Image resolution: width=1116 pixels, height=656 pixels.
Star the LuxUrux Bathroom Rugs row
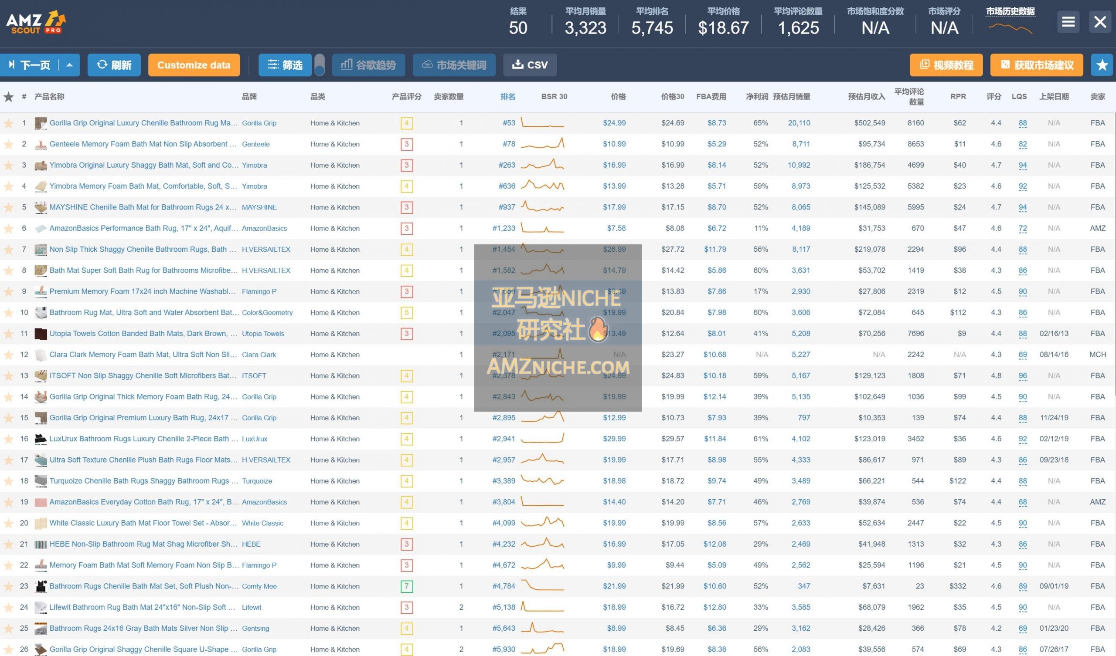(8, 439)
